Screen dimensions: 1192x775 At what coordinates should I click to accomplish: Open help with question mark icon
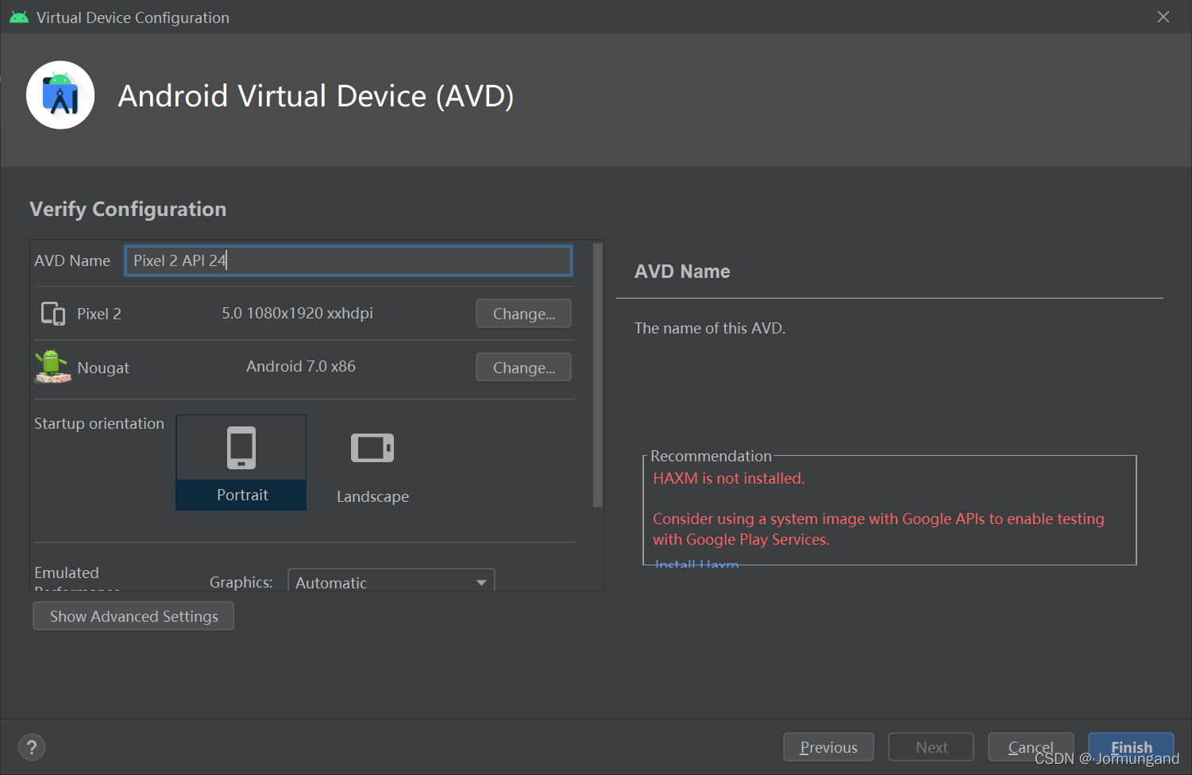click(x=32, y=747)
